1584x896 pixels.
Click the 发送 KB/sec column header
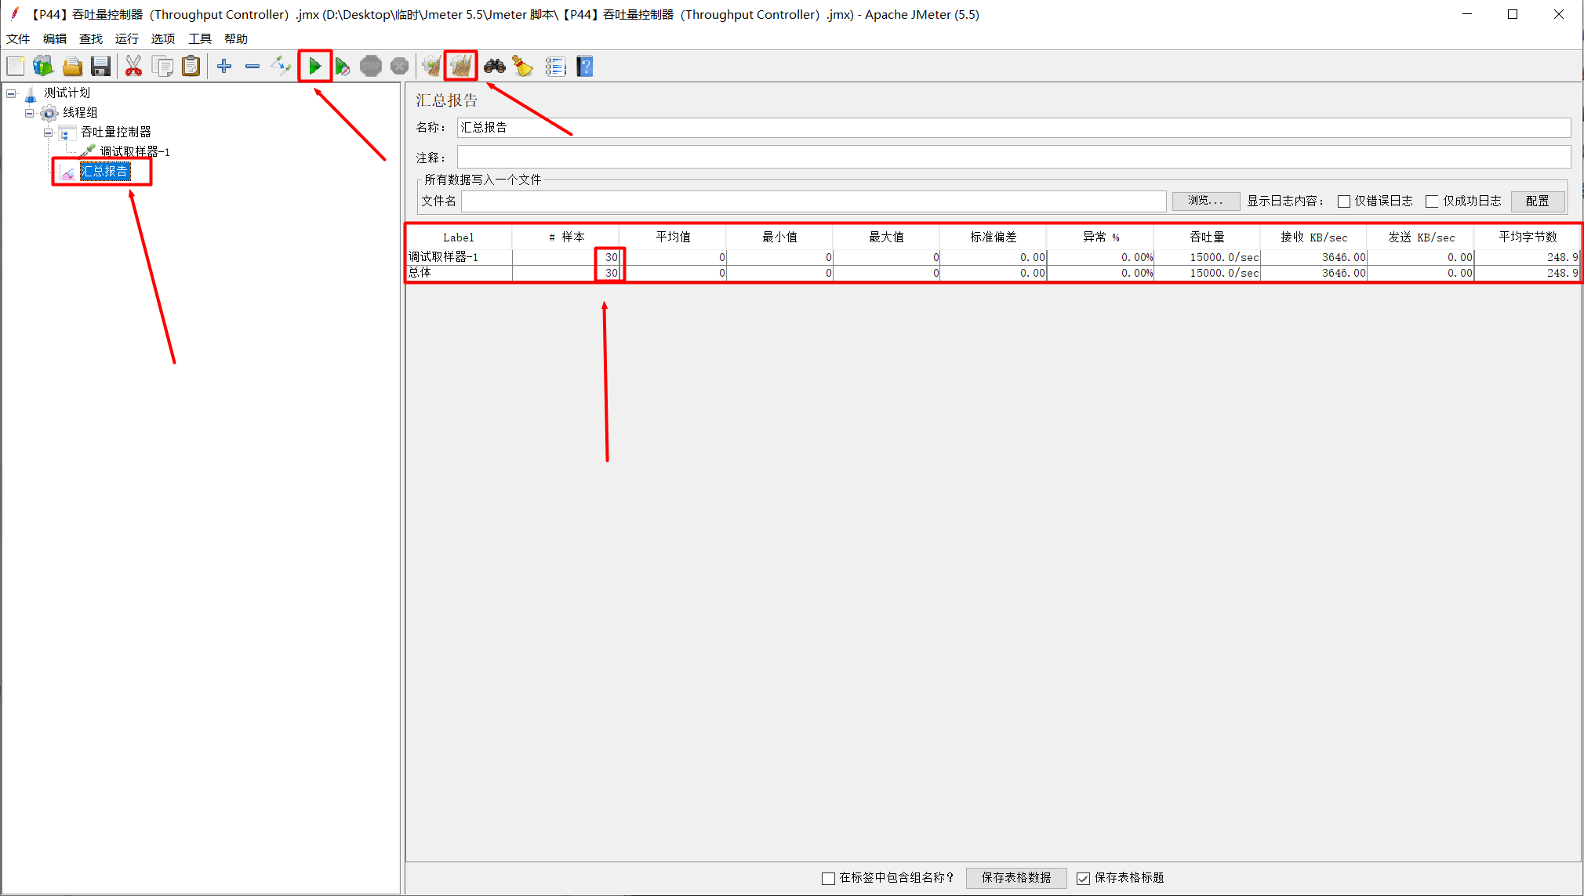click(1421, 238)
